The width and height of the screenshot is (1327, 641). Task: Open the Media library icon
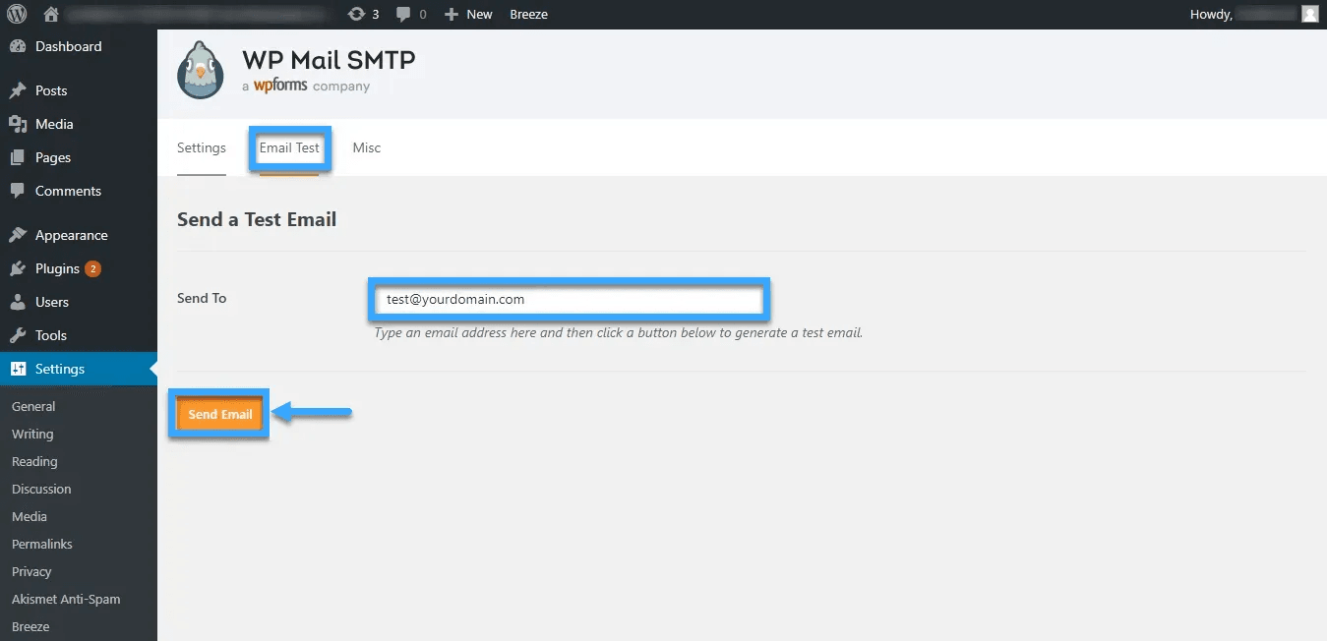pos(21,124)
